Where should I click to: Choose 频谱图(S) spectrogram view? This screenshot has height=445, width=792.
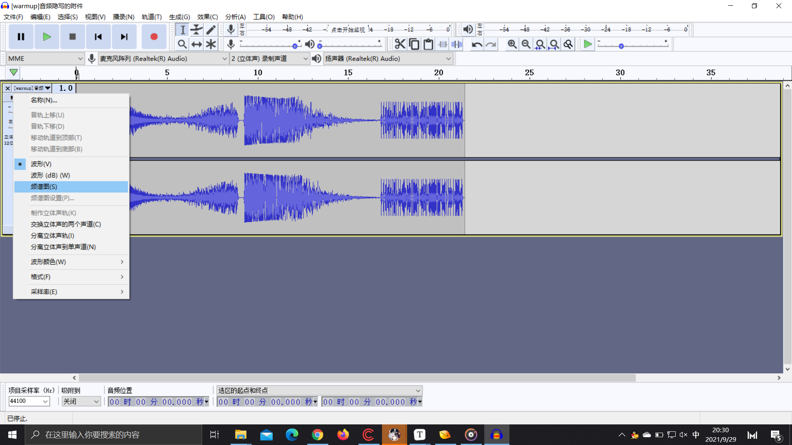71,187
